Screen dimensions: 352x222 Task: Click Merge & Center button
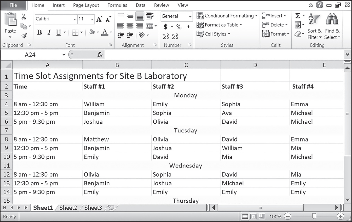(x=150, y=26)
